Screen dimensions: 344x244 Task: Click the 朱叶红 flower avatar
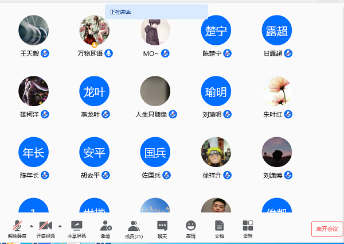[277, 91]
